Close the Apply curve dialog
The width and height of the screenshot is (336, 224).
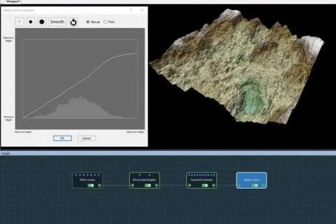click(x=142, y=10)
